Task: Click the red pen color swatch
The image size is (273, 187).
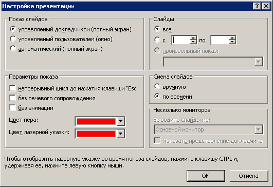Action: (x=96, y=121)
